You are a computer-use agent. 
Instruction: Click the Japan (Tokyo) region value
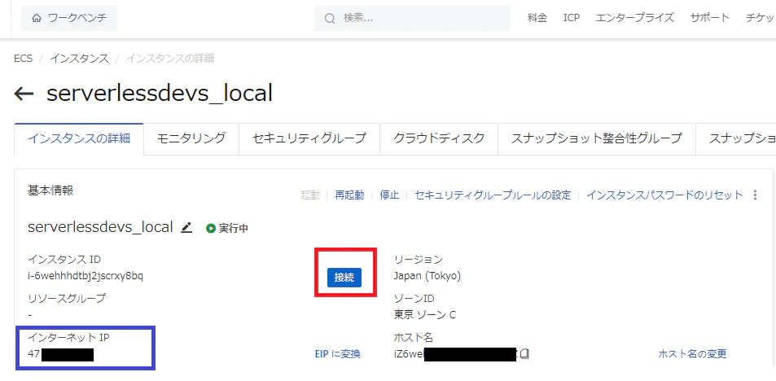coord(427,276)
